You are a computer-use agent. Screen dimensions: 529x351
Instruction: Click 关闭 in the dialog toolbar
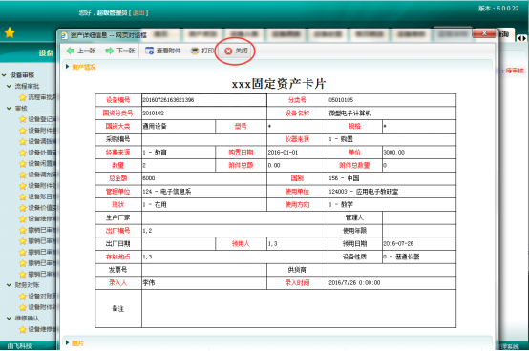[x=236, y=51]
